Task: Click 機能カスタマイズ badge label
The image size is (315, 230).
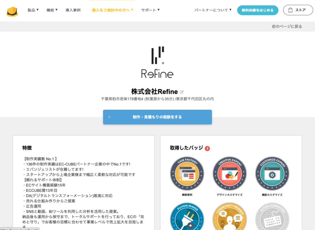Action: 272,195
